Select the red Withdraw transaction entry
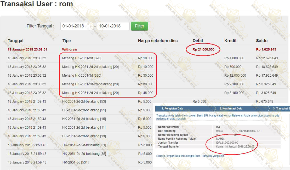290x170 pixels. [x=70, y=49]
